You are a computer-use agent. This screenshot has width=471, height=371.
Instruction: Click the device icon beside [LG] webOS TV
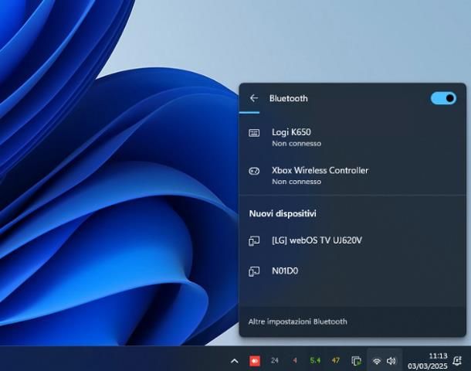click(x=254, y=241)
